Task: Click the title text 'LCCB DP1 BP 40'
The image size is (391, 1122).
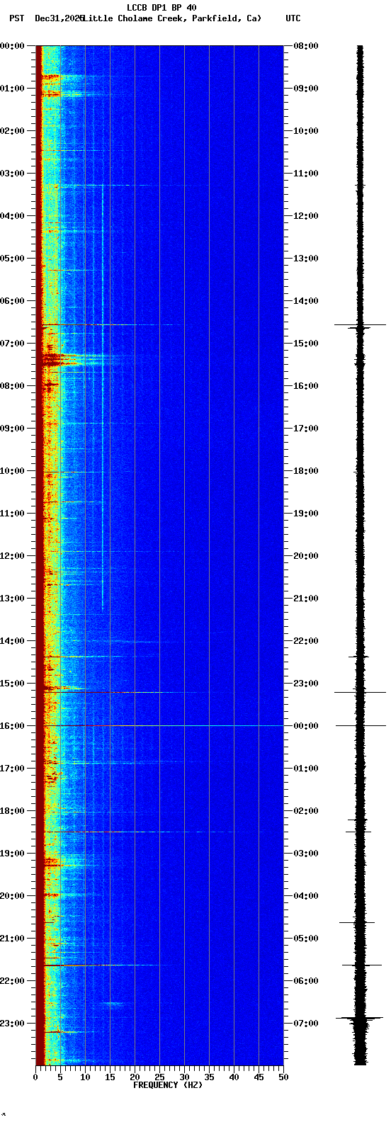Action: coord(161,8)
